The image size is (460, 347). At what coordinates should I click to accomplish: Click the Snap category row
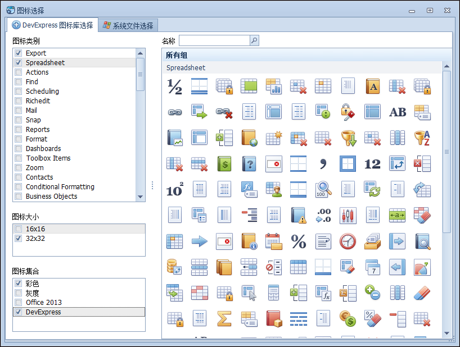click(75, 120)
